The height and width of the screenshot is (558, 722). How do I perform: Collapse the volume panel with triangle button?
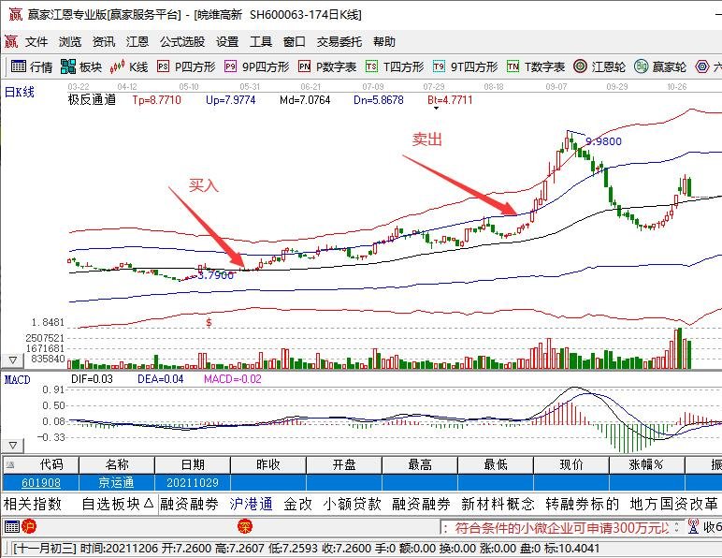12,360
